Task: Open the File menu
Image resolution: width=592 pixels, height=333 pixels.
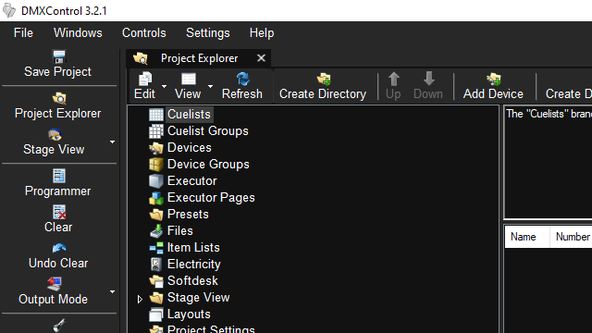Action: tap(23, 33)
